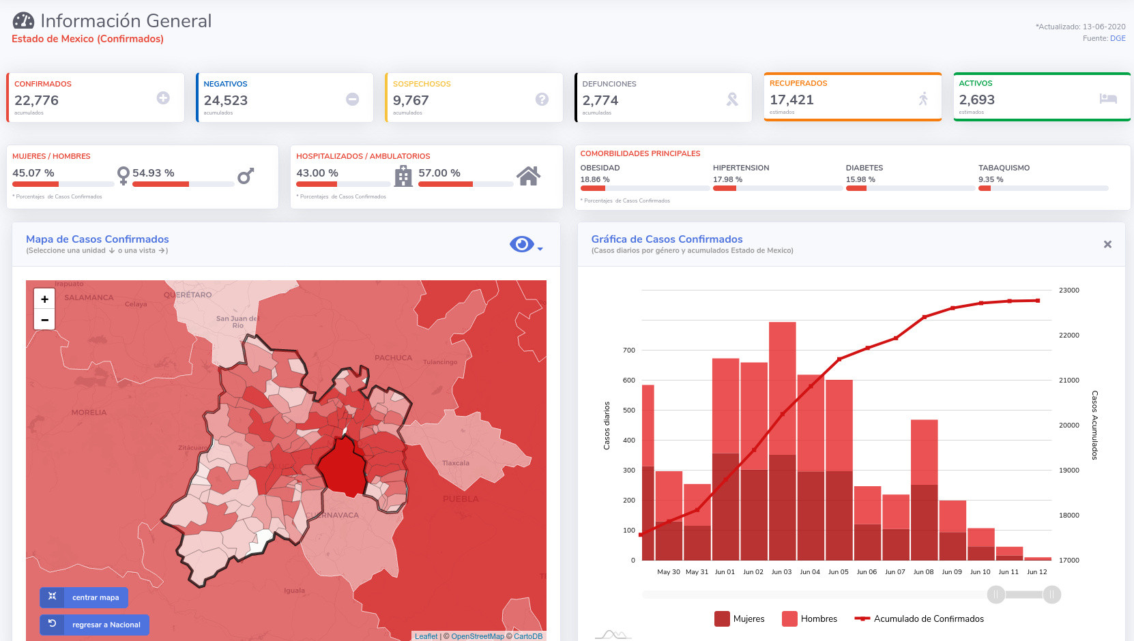The image size is (1134, 641).
Task: Click the Activos value 2,693
Action: coord(977,100)
